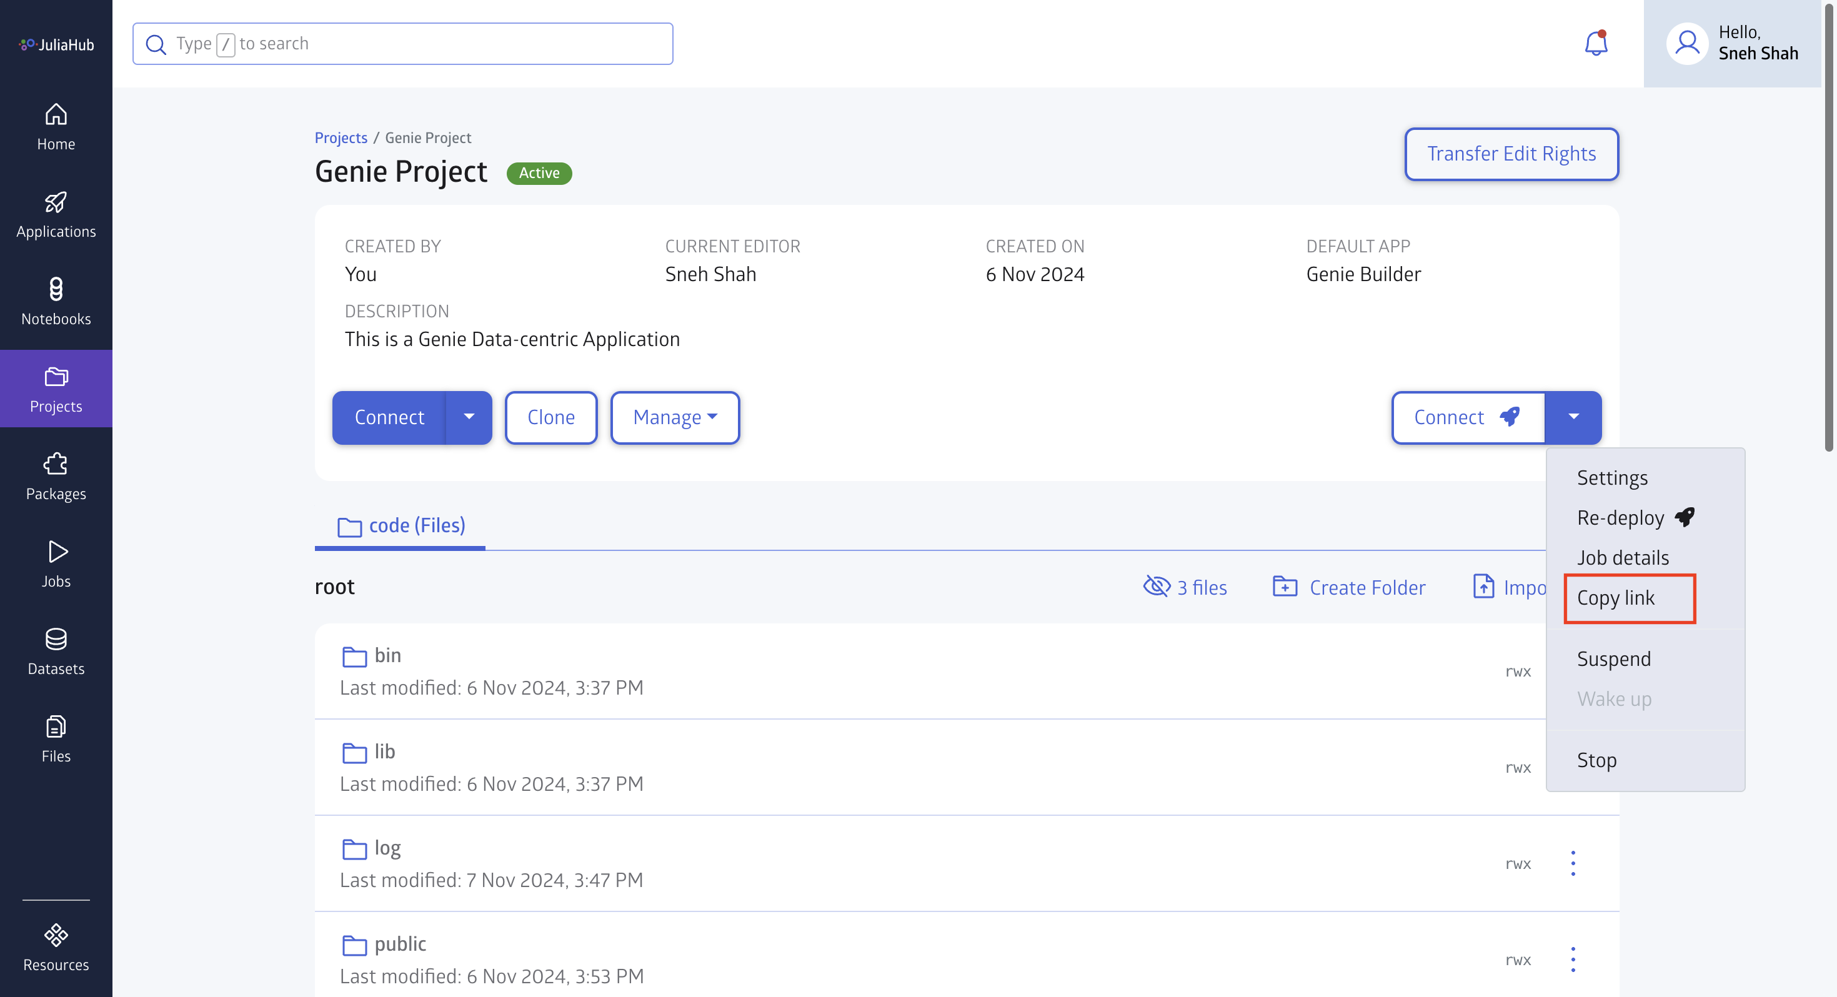Expand the blue Connect dropdown arrow
Screen dimensions: 1837x997
469,417
